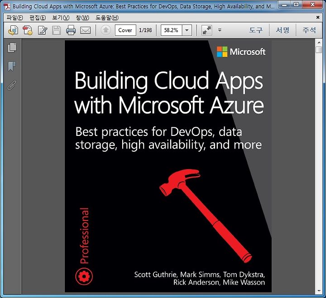Screen dimensions: 326x298
Task: Click the Create PDF online toolbar icon
Action: tap(13, 30)
